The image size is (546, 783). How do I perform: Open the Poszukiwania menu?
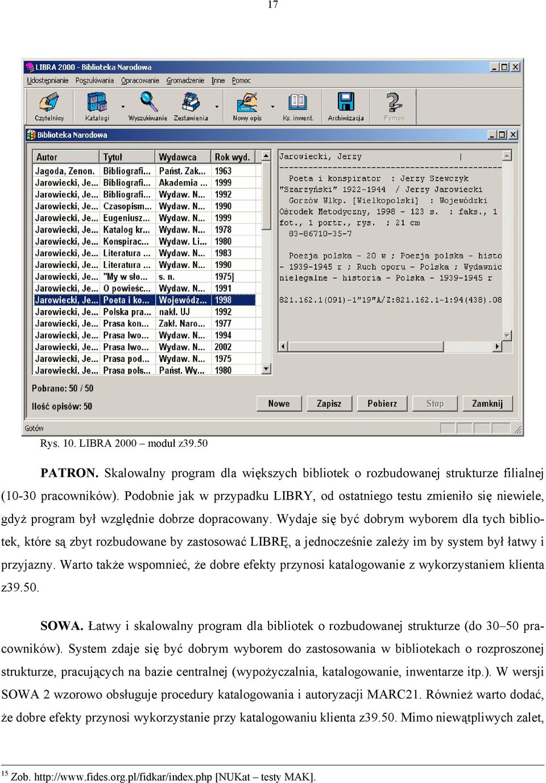point(94,81)
